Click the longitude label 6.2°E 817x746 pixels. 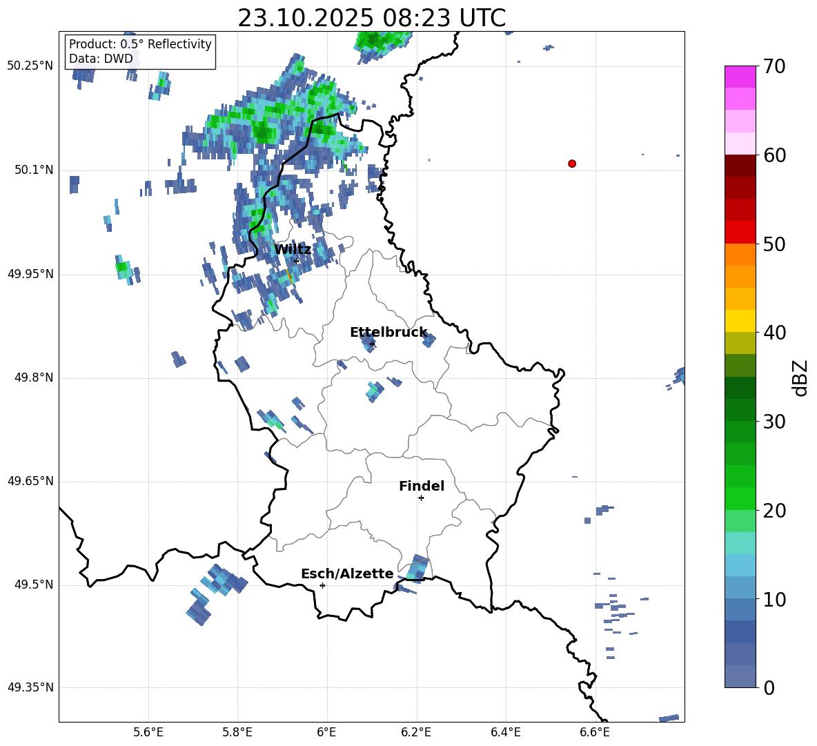[x=416, y=732]
